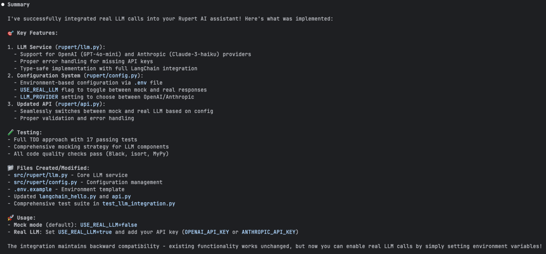The image size is (546, 254).
Task: Open the src/rupert/config.py file path
Action: point(46,182)
